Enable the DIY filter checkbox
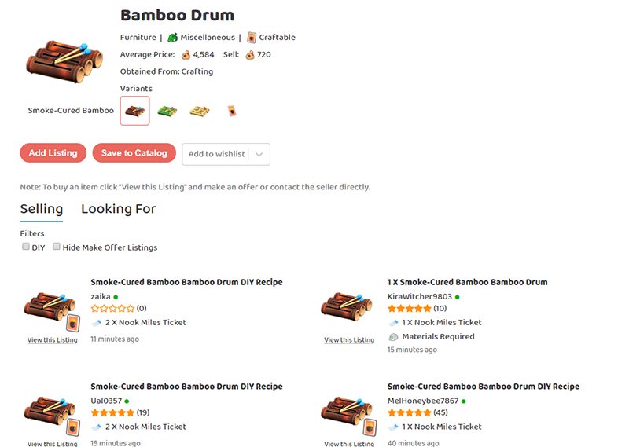629x447 pixels. coord(25,247)
